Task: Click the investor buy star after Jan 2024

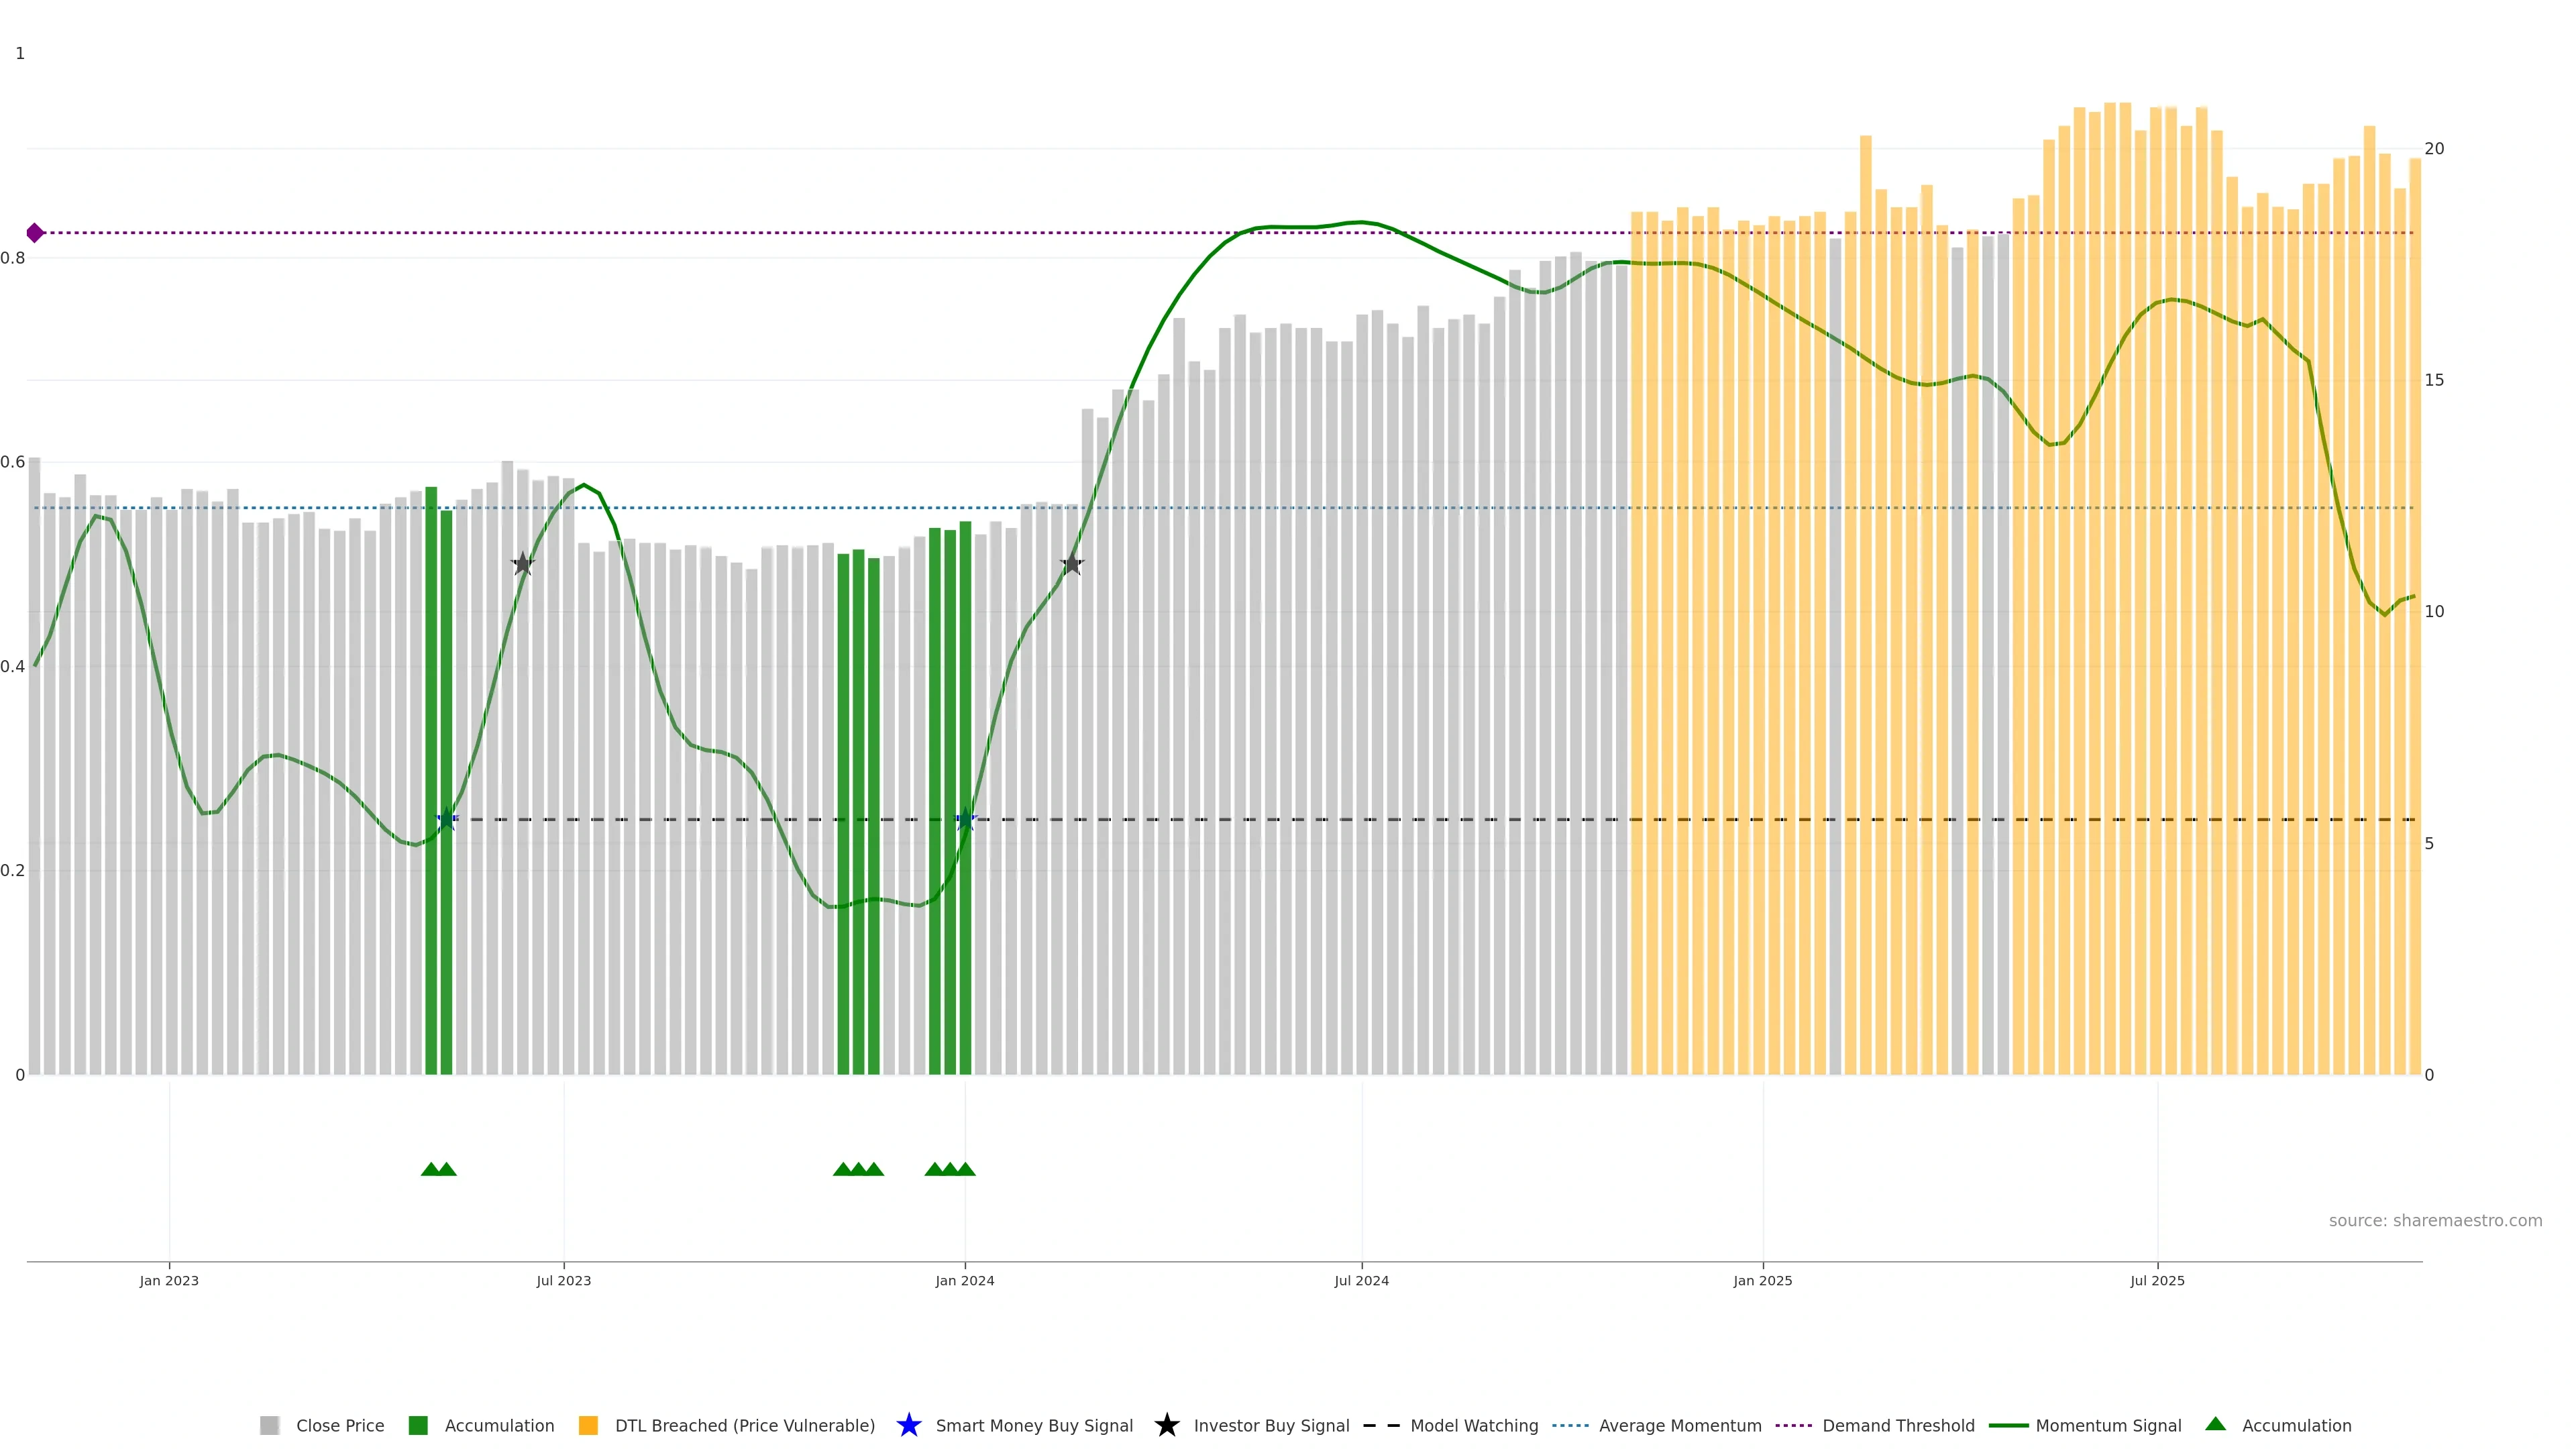Action: (x=1071, y=564)
